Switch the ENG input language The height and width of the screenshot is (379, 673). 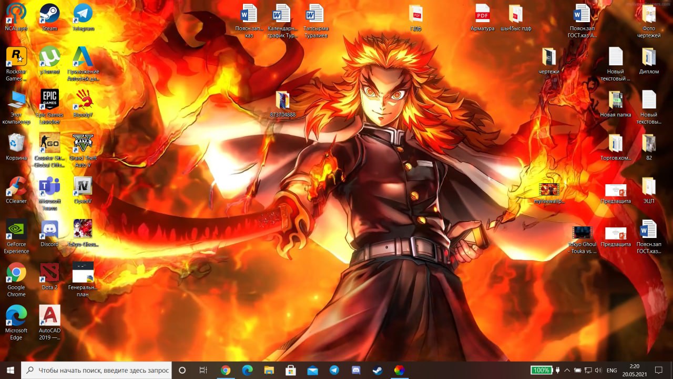click(x=611, y=370)
